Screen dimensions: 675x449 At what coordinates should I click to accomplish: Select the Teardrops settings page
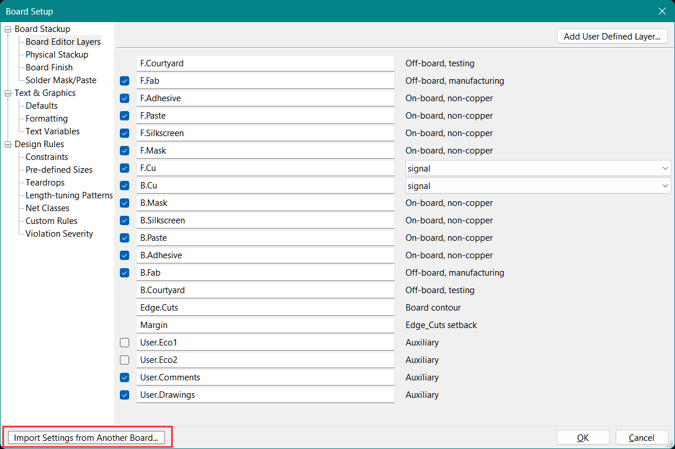[x=45, y=183]
